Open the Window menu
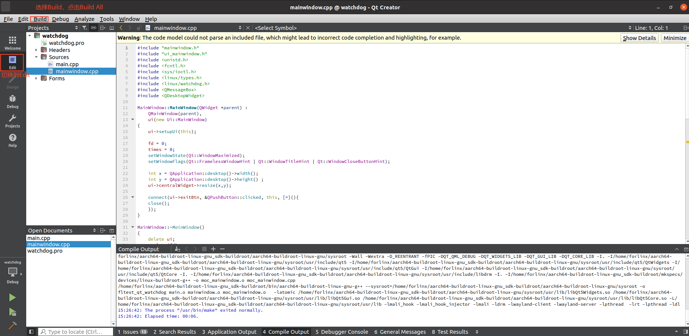 (x=129, y=19)
